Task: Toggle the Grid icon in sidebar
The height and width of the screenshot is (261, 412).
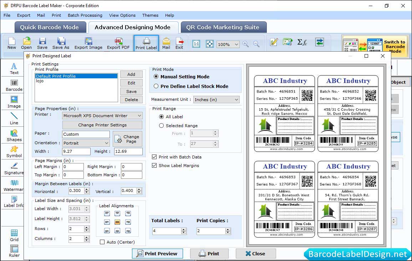Action: pos(14,236)
